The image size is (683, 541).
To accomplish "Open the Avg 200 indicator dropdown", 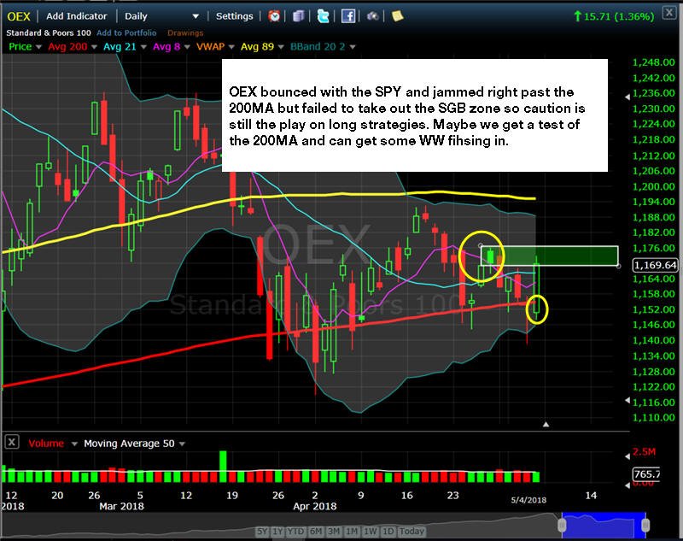I will click(94, 47).
